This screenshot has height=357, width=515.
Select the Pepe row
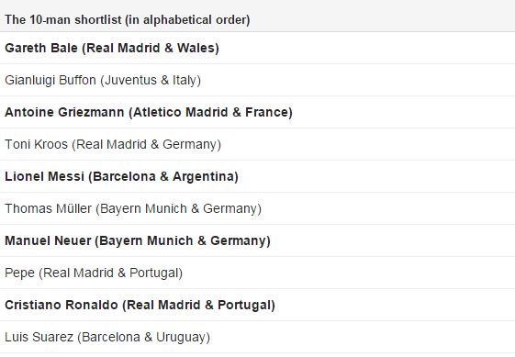pos(257,273)
